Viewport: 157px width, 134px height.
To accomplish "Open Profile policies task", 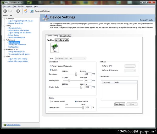I will (13, 47).
